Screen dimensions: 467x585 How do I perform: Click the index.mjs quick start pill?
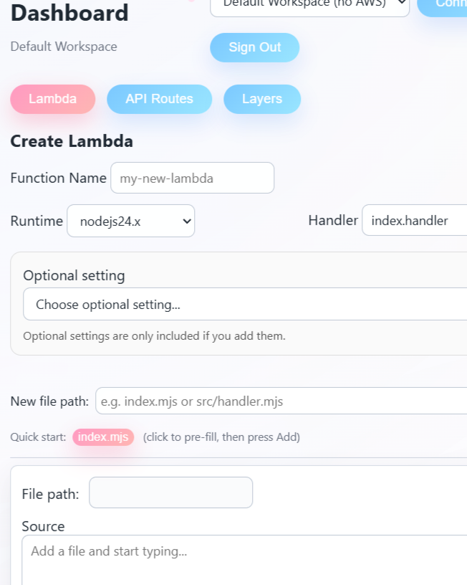103,437
